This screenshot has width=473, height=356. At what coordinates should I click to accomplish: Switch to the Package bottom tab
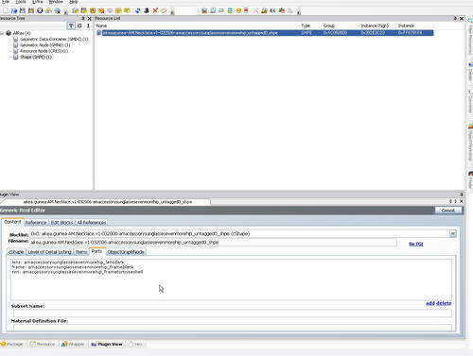(12, 344)
